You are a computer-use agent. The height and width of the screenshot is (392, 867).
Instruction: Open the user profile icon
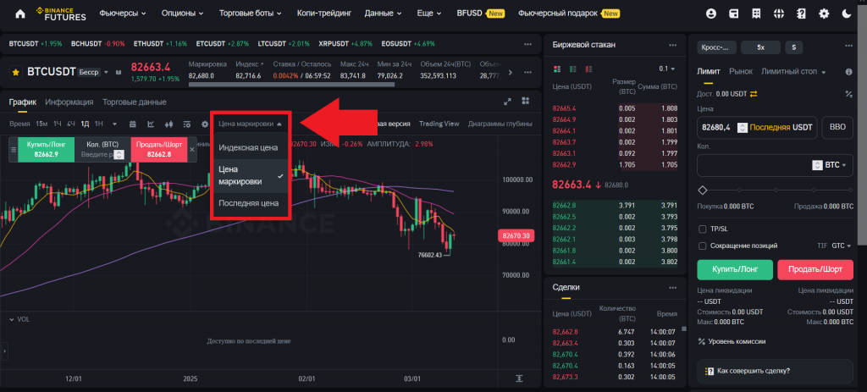(711, 14)
